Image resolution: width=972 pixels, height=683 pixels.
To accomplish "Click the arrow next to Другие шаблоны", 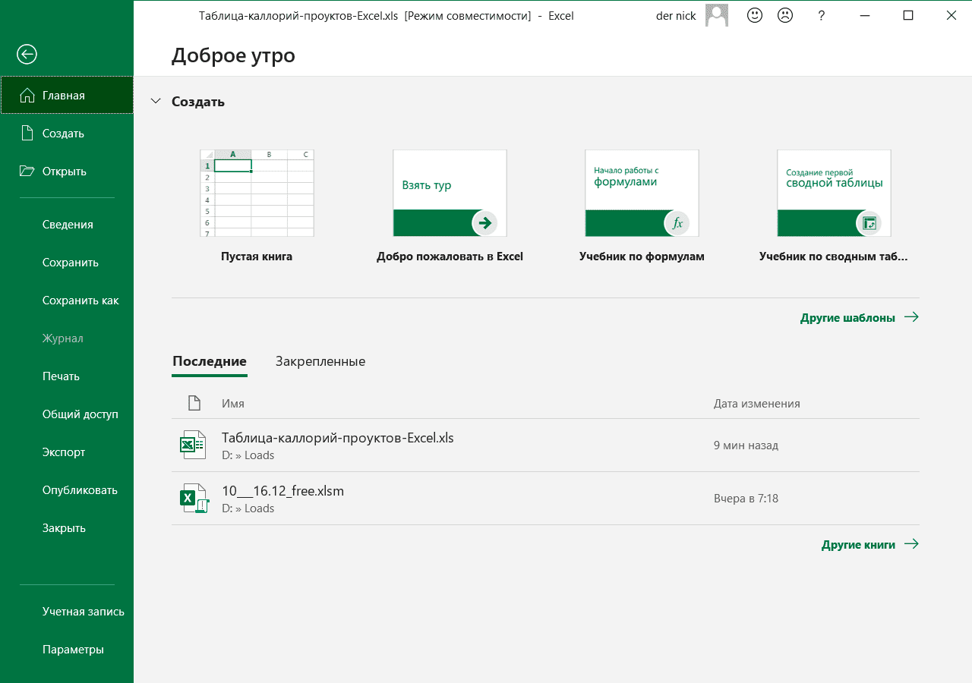I will pyautogui.click(x=911, y=317).
